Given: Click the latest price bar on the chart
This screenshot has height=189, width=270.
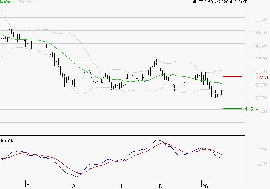Looking at the screenshot, I should 221,92.
